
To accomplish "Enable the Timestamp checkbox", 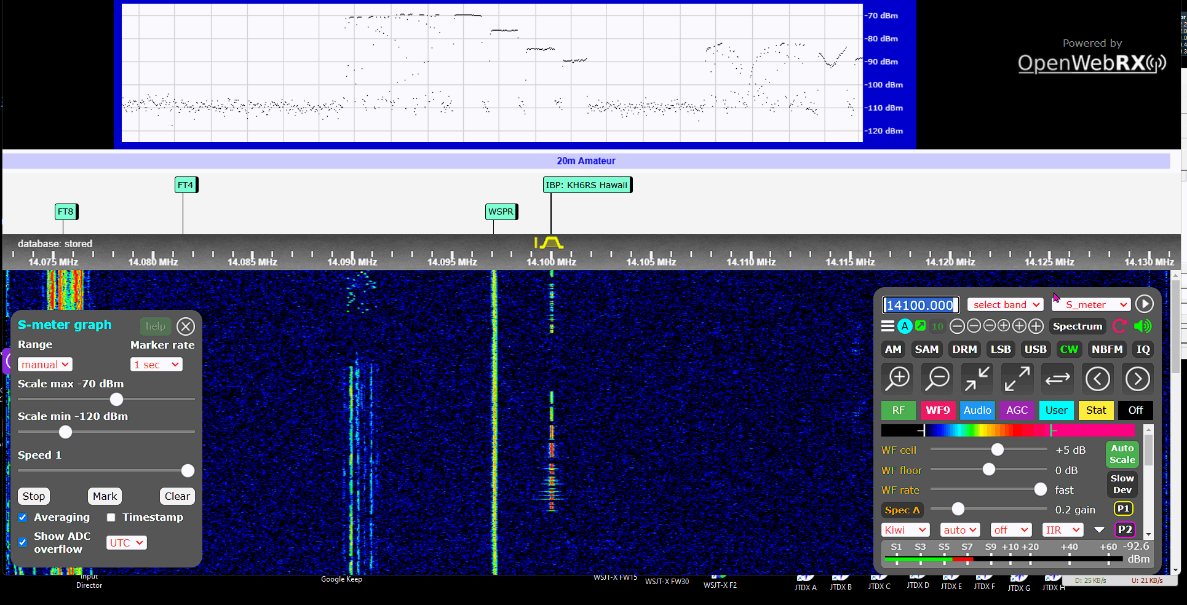I will [x=111, y=517].
